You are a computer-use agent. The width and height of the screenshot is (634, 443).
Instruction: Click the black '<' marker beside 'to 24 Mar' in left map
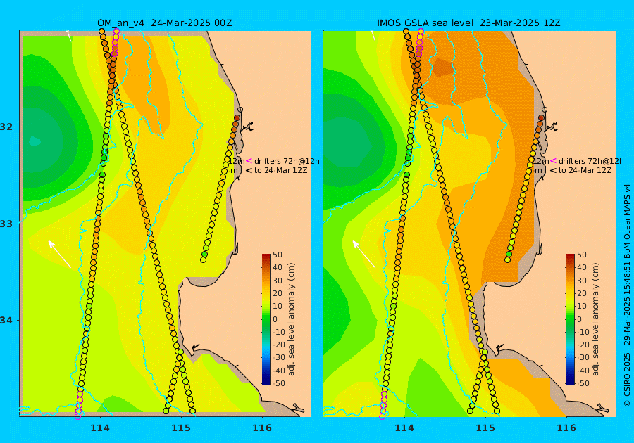tap(249, 170)
